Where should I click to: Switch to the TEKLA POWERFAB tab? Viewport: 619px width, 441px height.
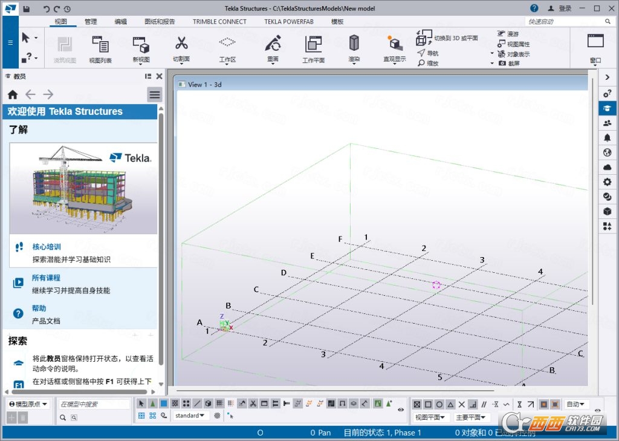pyautogui.click(x=288, y=21)
